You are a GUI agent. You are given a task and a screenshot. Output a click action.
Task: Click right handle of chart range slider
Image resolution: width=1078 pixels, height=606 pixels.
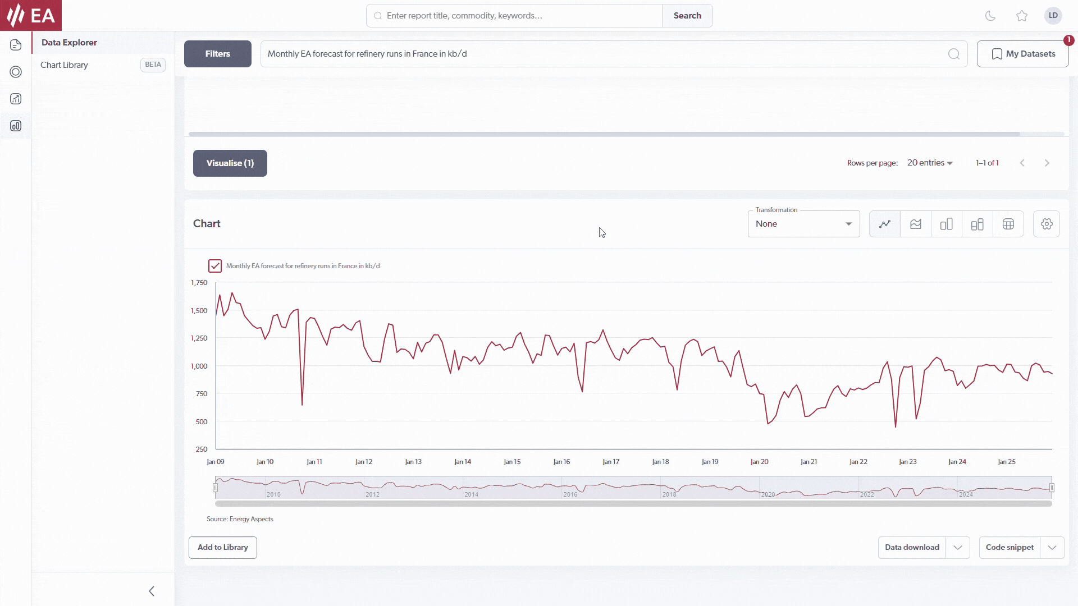pos(1052,488)
